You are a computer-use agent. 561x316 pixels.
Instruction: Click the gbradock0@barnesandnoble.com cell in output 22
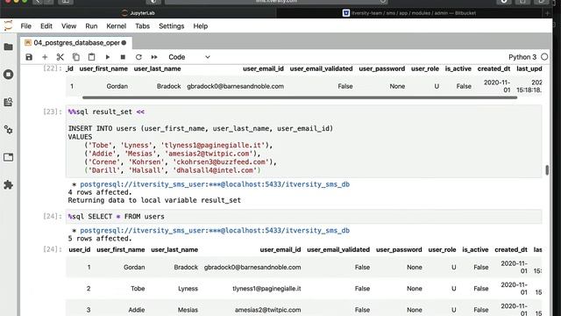coord(235,86)
